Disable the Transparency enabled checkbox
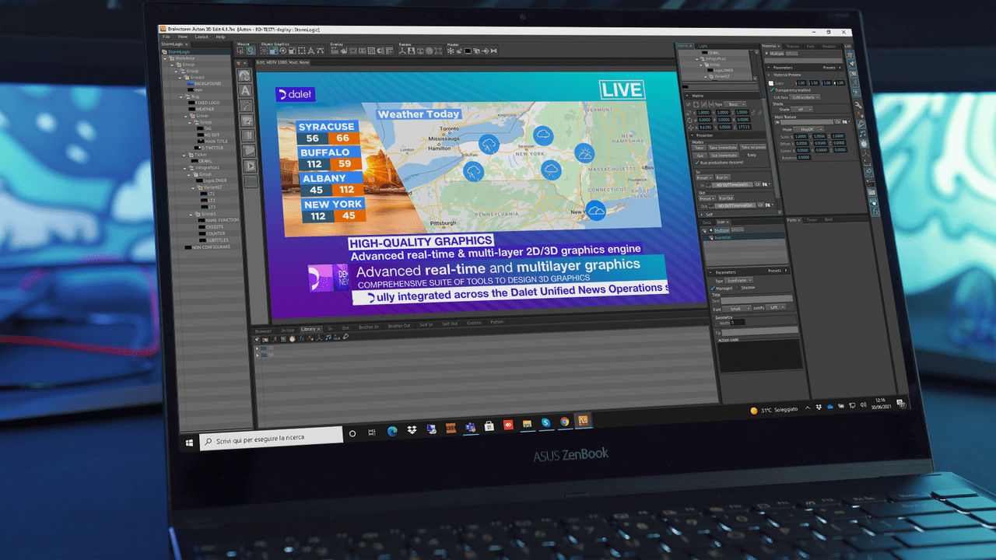Image resolution: width=996 pixels, height=560 pixels. click(x=771, y=90)
